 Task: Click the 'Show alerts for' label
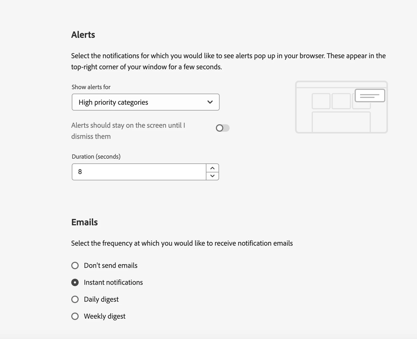coord(91,87)
